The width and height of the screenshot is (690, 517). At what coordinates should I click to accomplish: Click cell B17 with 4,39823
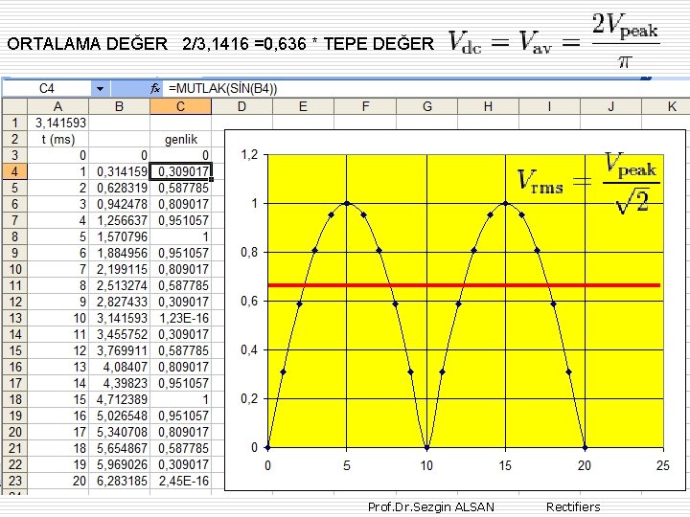click(119, 383)
